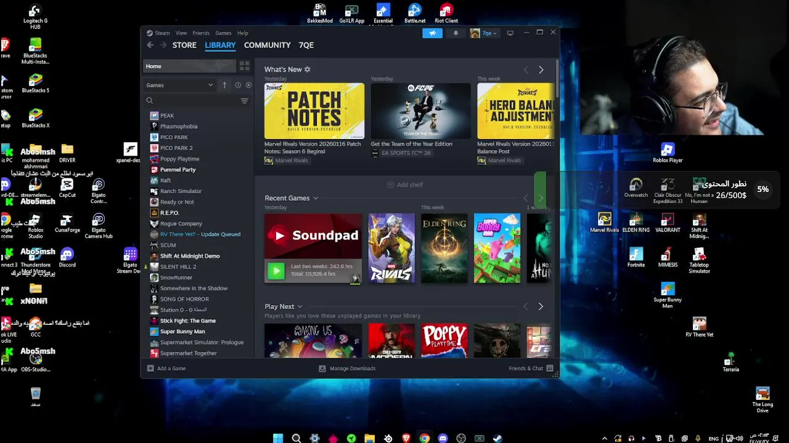The width and height of the screenshot is (789, 443).
Task: Open Terraria desktop icon
Action: (x=730, y=362)
